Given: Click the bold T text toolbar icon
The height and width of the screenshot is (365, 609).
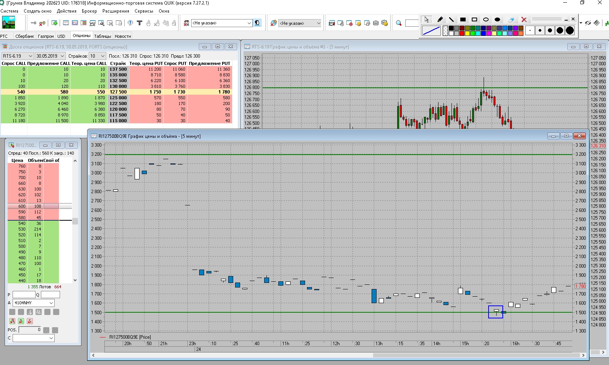Looking at the screenshot, I should 140,23.
